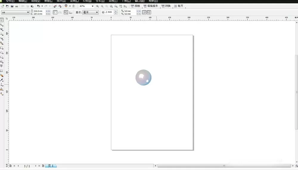This screenshot has width=298, height=170.
Task: Select the Freehand drawing tool
Action: [2, 39]
